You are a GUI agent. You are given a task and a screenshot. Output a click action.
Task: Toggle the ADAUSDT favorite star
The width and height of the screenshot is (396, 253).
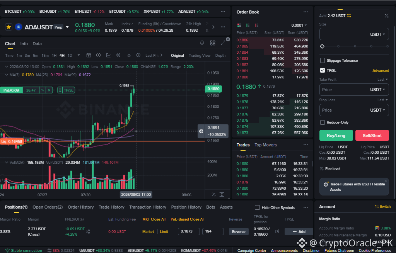9,27
